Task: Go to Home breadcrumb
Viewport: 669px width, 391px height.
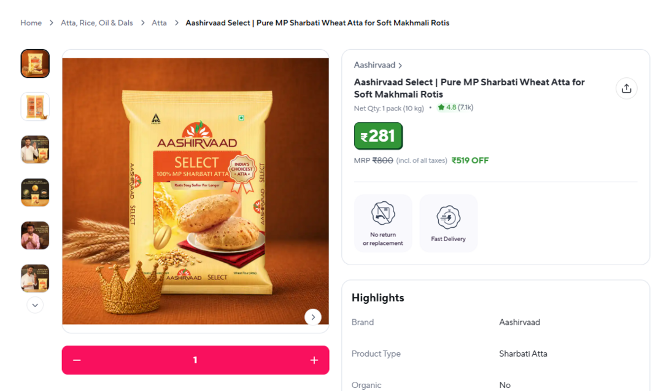Action: point(31,23)
